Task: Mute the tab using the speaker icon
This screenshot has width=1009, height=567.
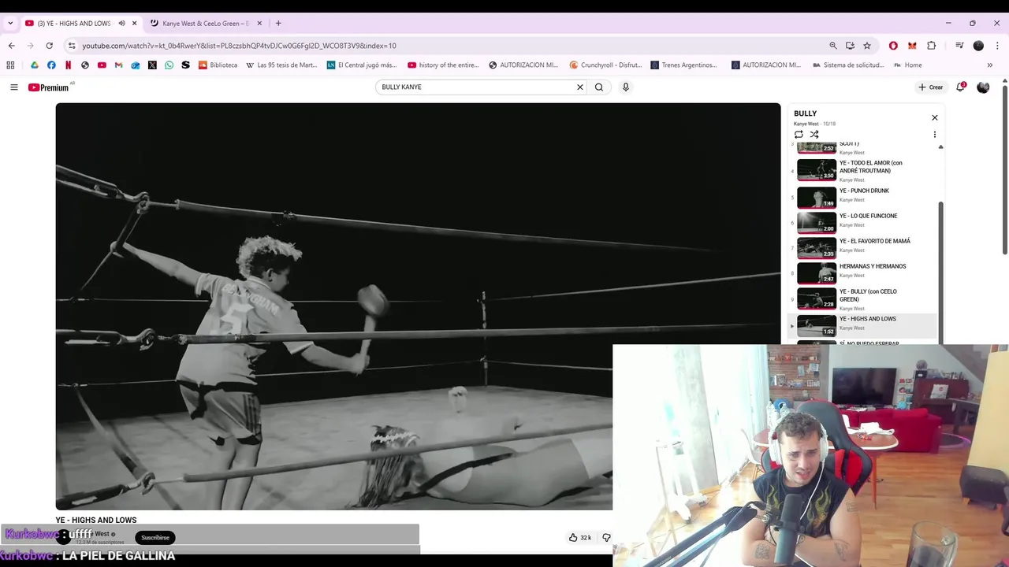Action: pos(121,24)
